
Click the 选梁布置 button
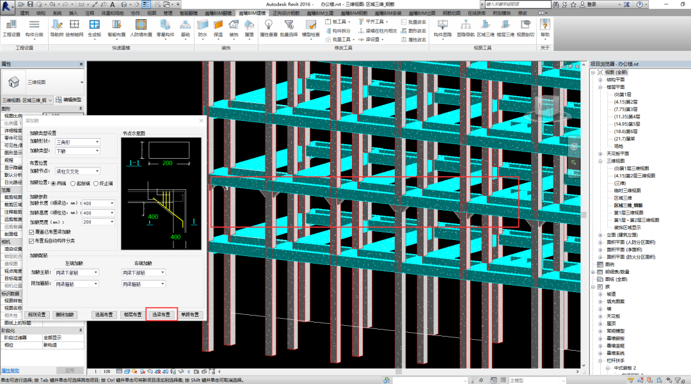pyautogui.click(x=161, y=314)
